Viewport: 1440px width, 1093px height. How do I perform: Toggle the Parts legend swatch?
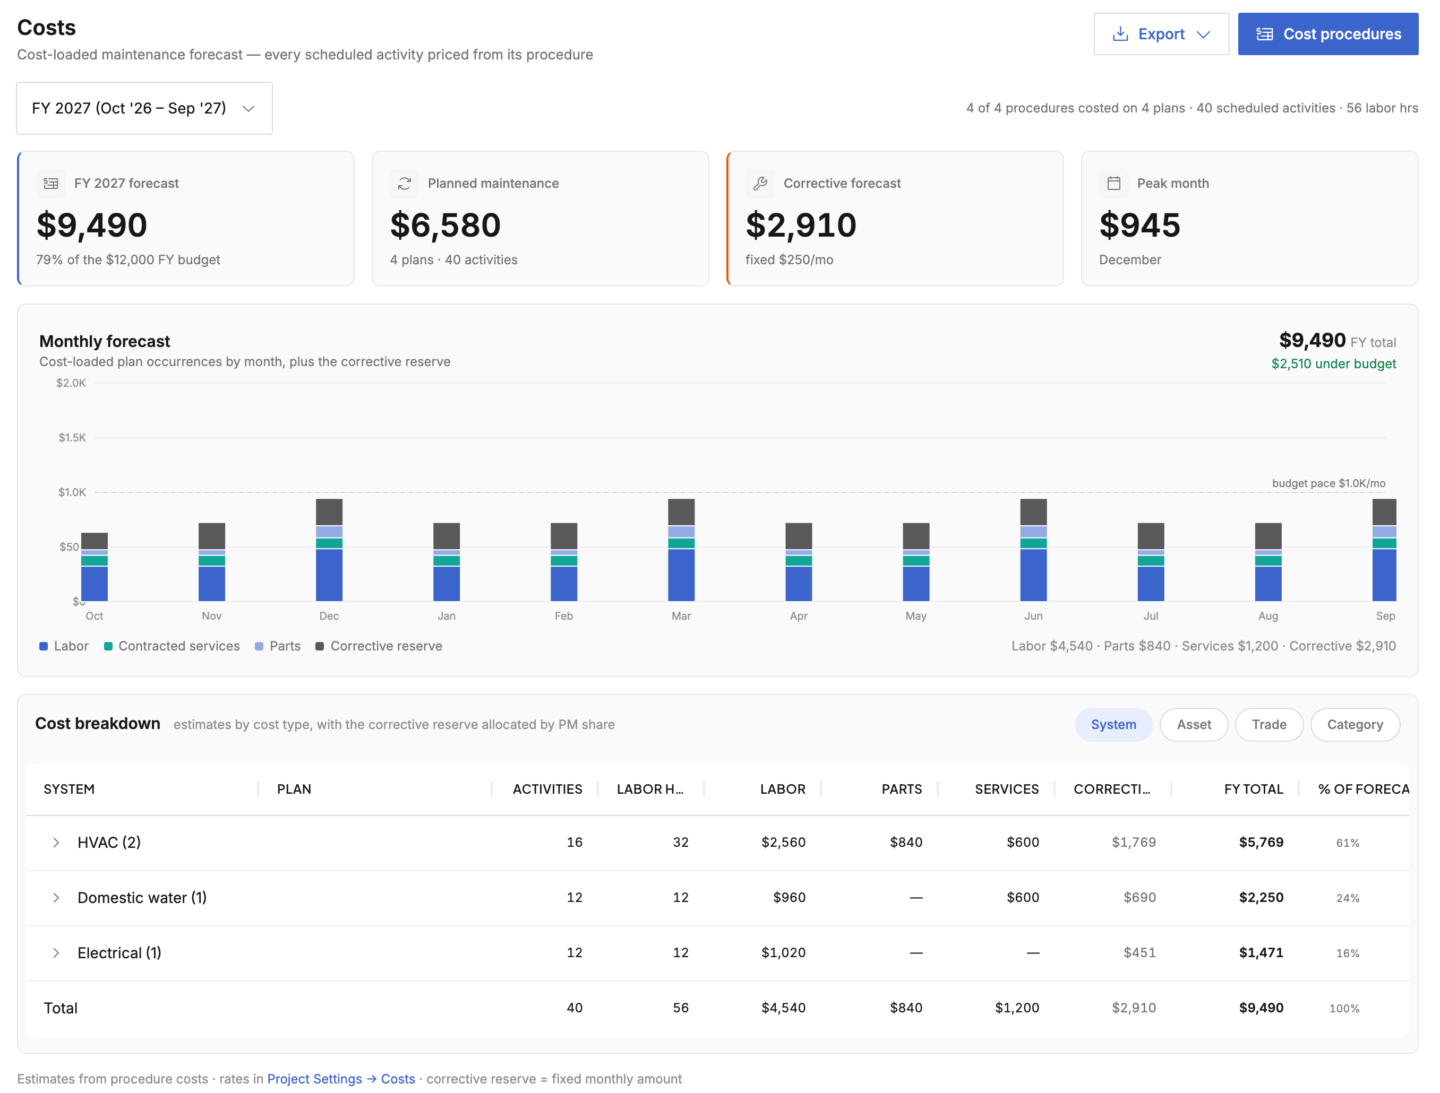259,646
